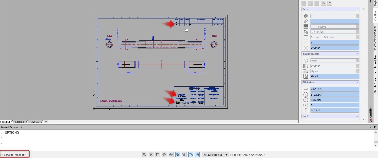Screen dimensions: 378x158
Task: Open the 3D CONTENTCENTRAL side tab
Action: point(375,38)
